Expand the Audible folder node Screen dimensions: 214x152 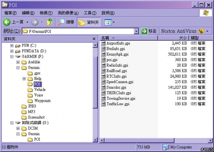point(18,62)
